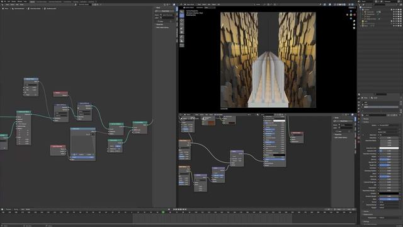Click the Blender logo in the top bar
The height and width of the screenshot is (227, 403).
click(2, 1)
